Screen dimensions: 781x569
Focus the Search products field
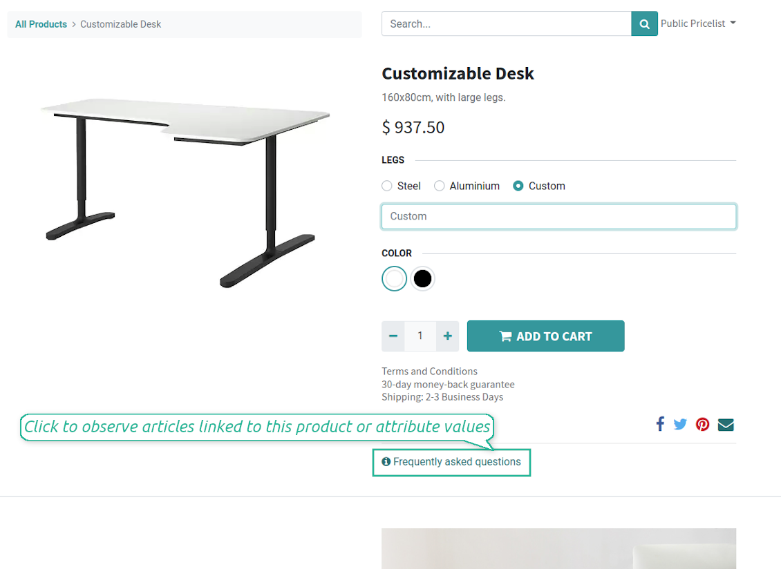tap(506, 24)
